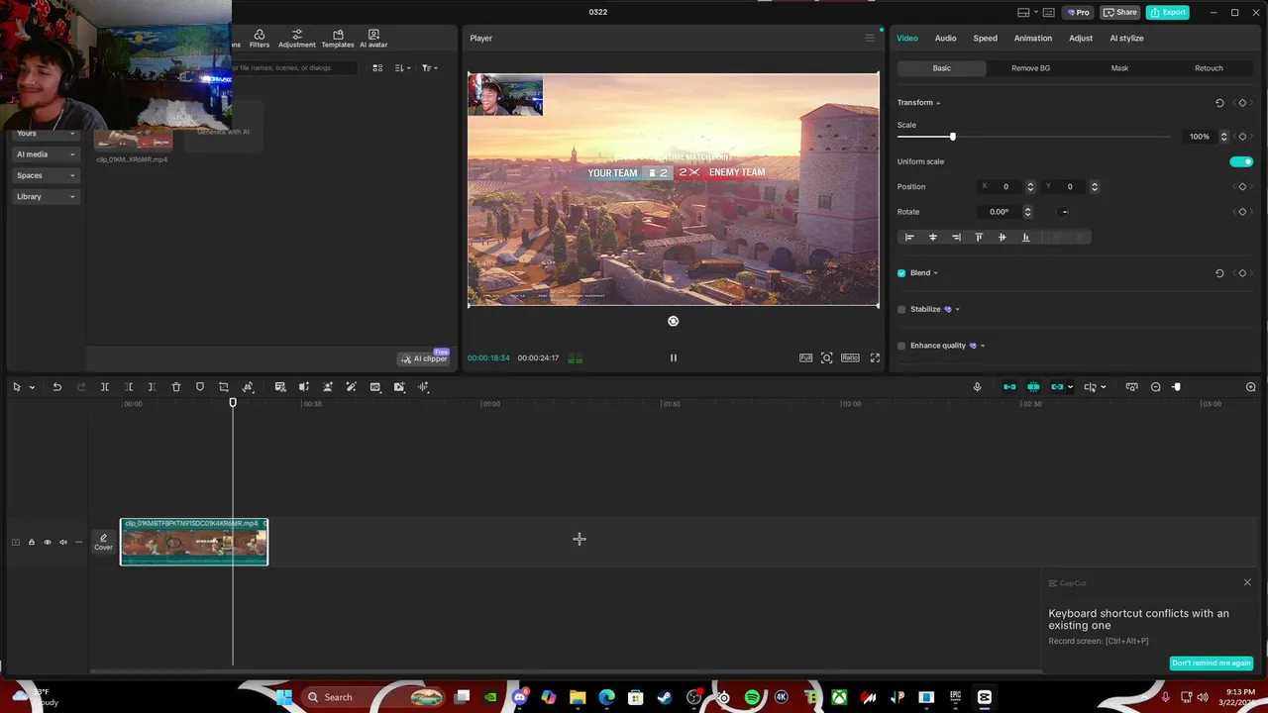Add a marker shield icon

(x=200, y=387)
